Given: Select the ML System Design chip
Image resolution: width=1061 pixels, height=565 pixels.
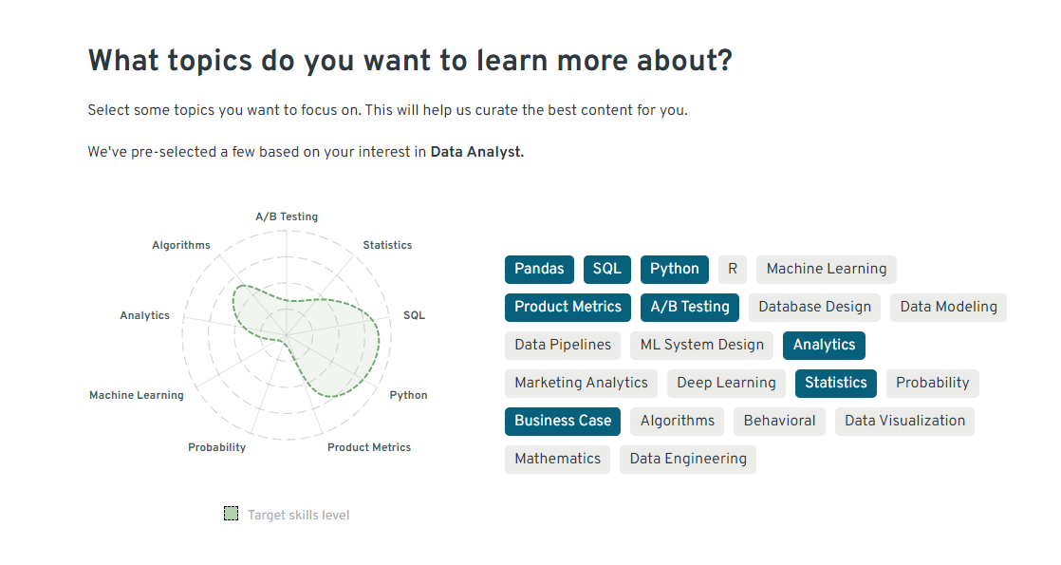Looking at the screenshot, I should coord(701,345).
